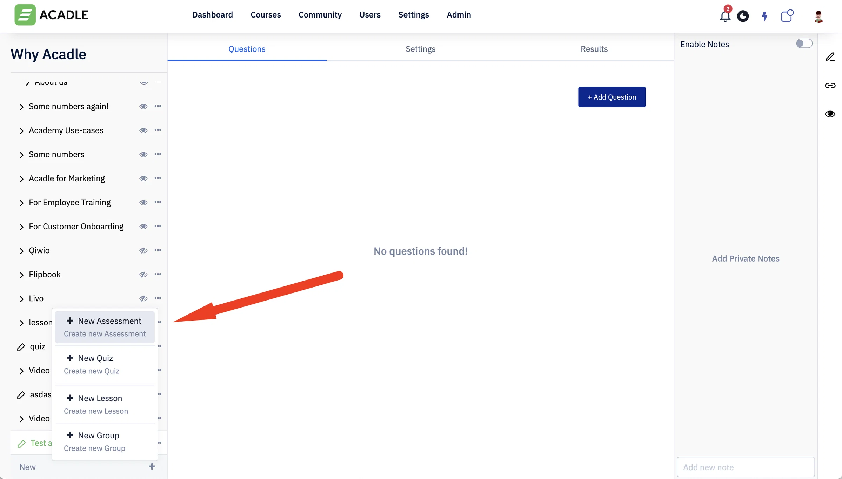Select New Assessment from the menu
Image resolution: width=842 pixels, height=479 pixels.
coord(105,327)
